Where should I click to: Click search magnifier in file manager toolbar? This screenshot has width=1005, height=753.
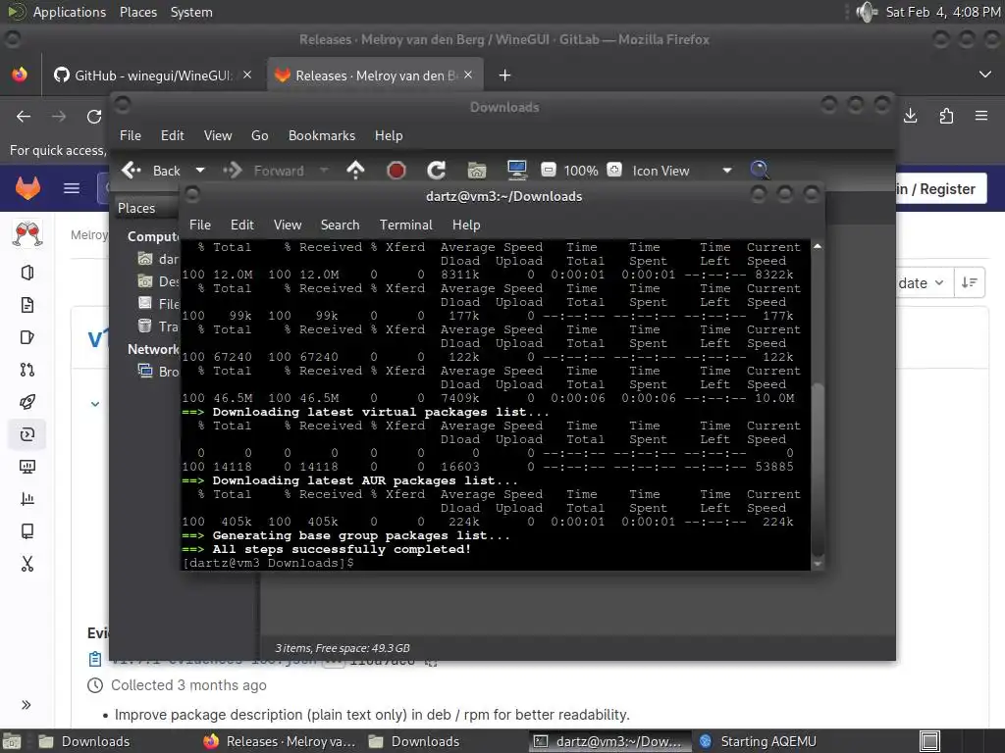pyautogui.click(x=760, y=170)
